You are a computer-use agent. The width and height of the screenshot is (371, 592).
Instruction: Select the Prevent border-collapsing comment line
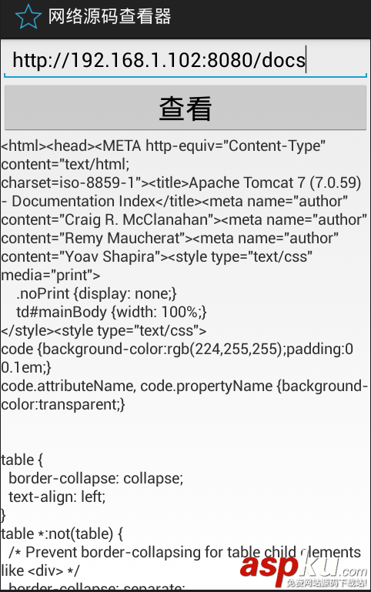(x=185, y=553)
